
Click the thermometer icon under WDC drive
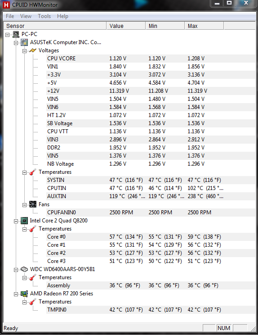tap(33, 277)
